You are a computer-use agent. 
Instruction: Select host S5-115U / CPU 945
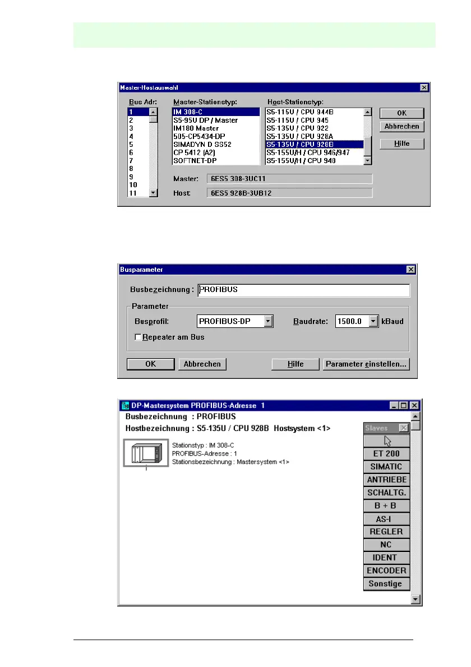click(x=315, y=121)
